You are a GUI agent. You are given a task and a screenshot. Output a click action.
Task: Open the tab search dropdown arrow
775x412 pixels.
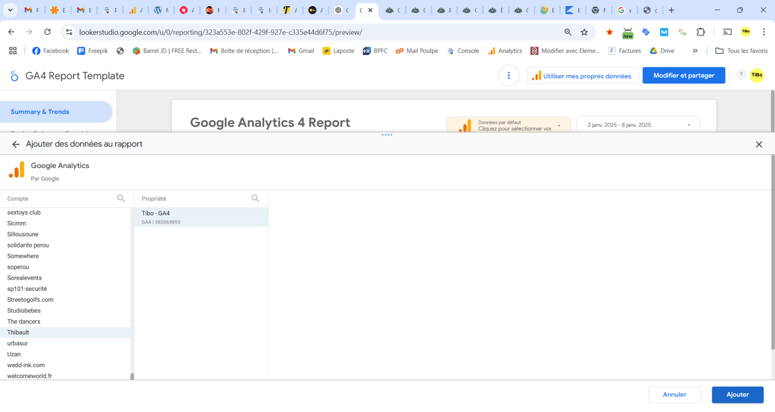[10, 10]
